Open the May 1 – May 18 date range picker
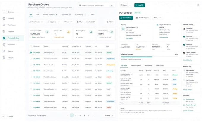The image size is (202, 122). (x=86, y=22)
